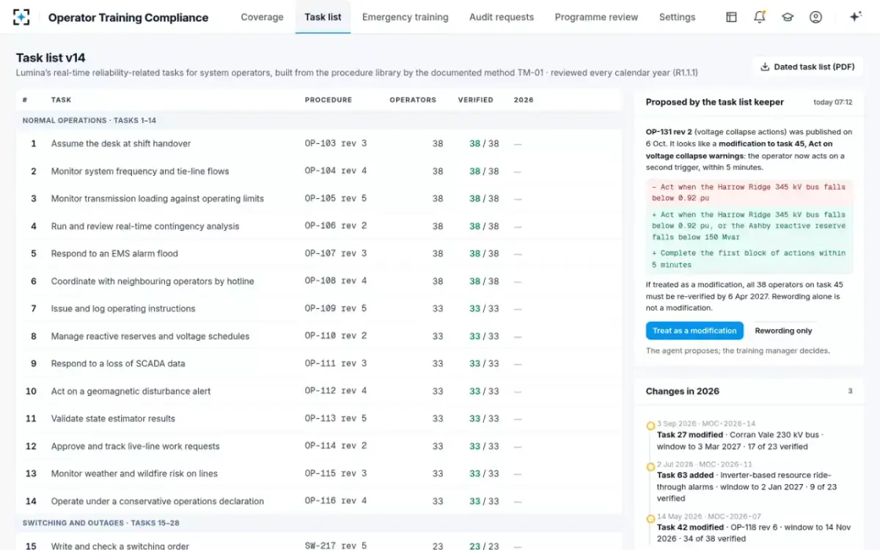Click the red removed diff line
The width and height of the screenshot is (880, 550).
(x=749, y=192)
